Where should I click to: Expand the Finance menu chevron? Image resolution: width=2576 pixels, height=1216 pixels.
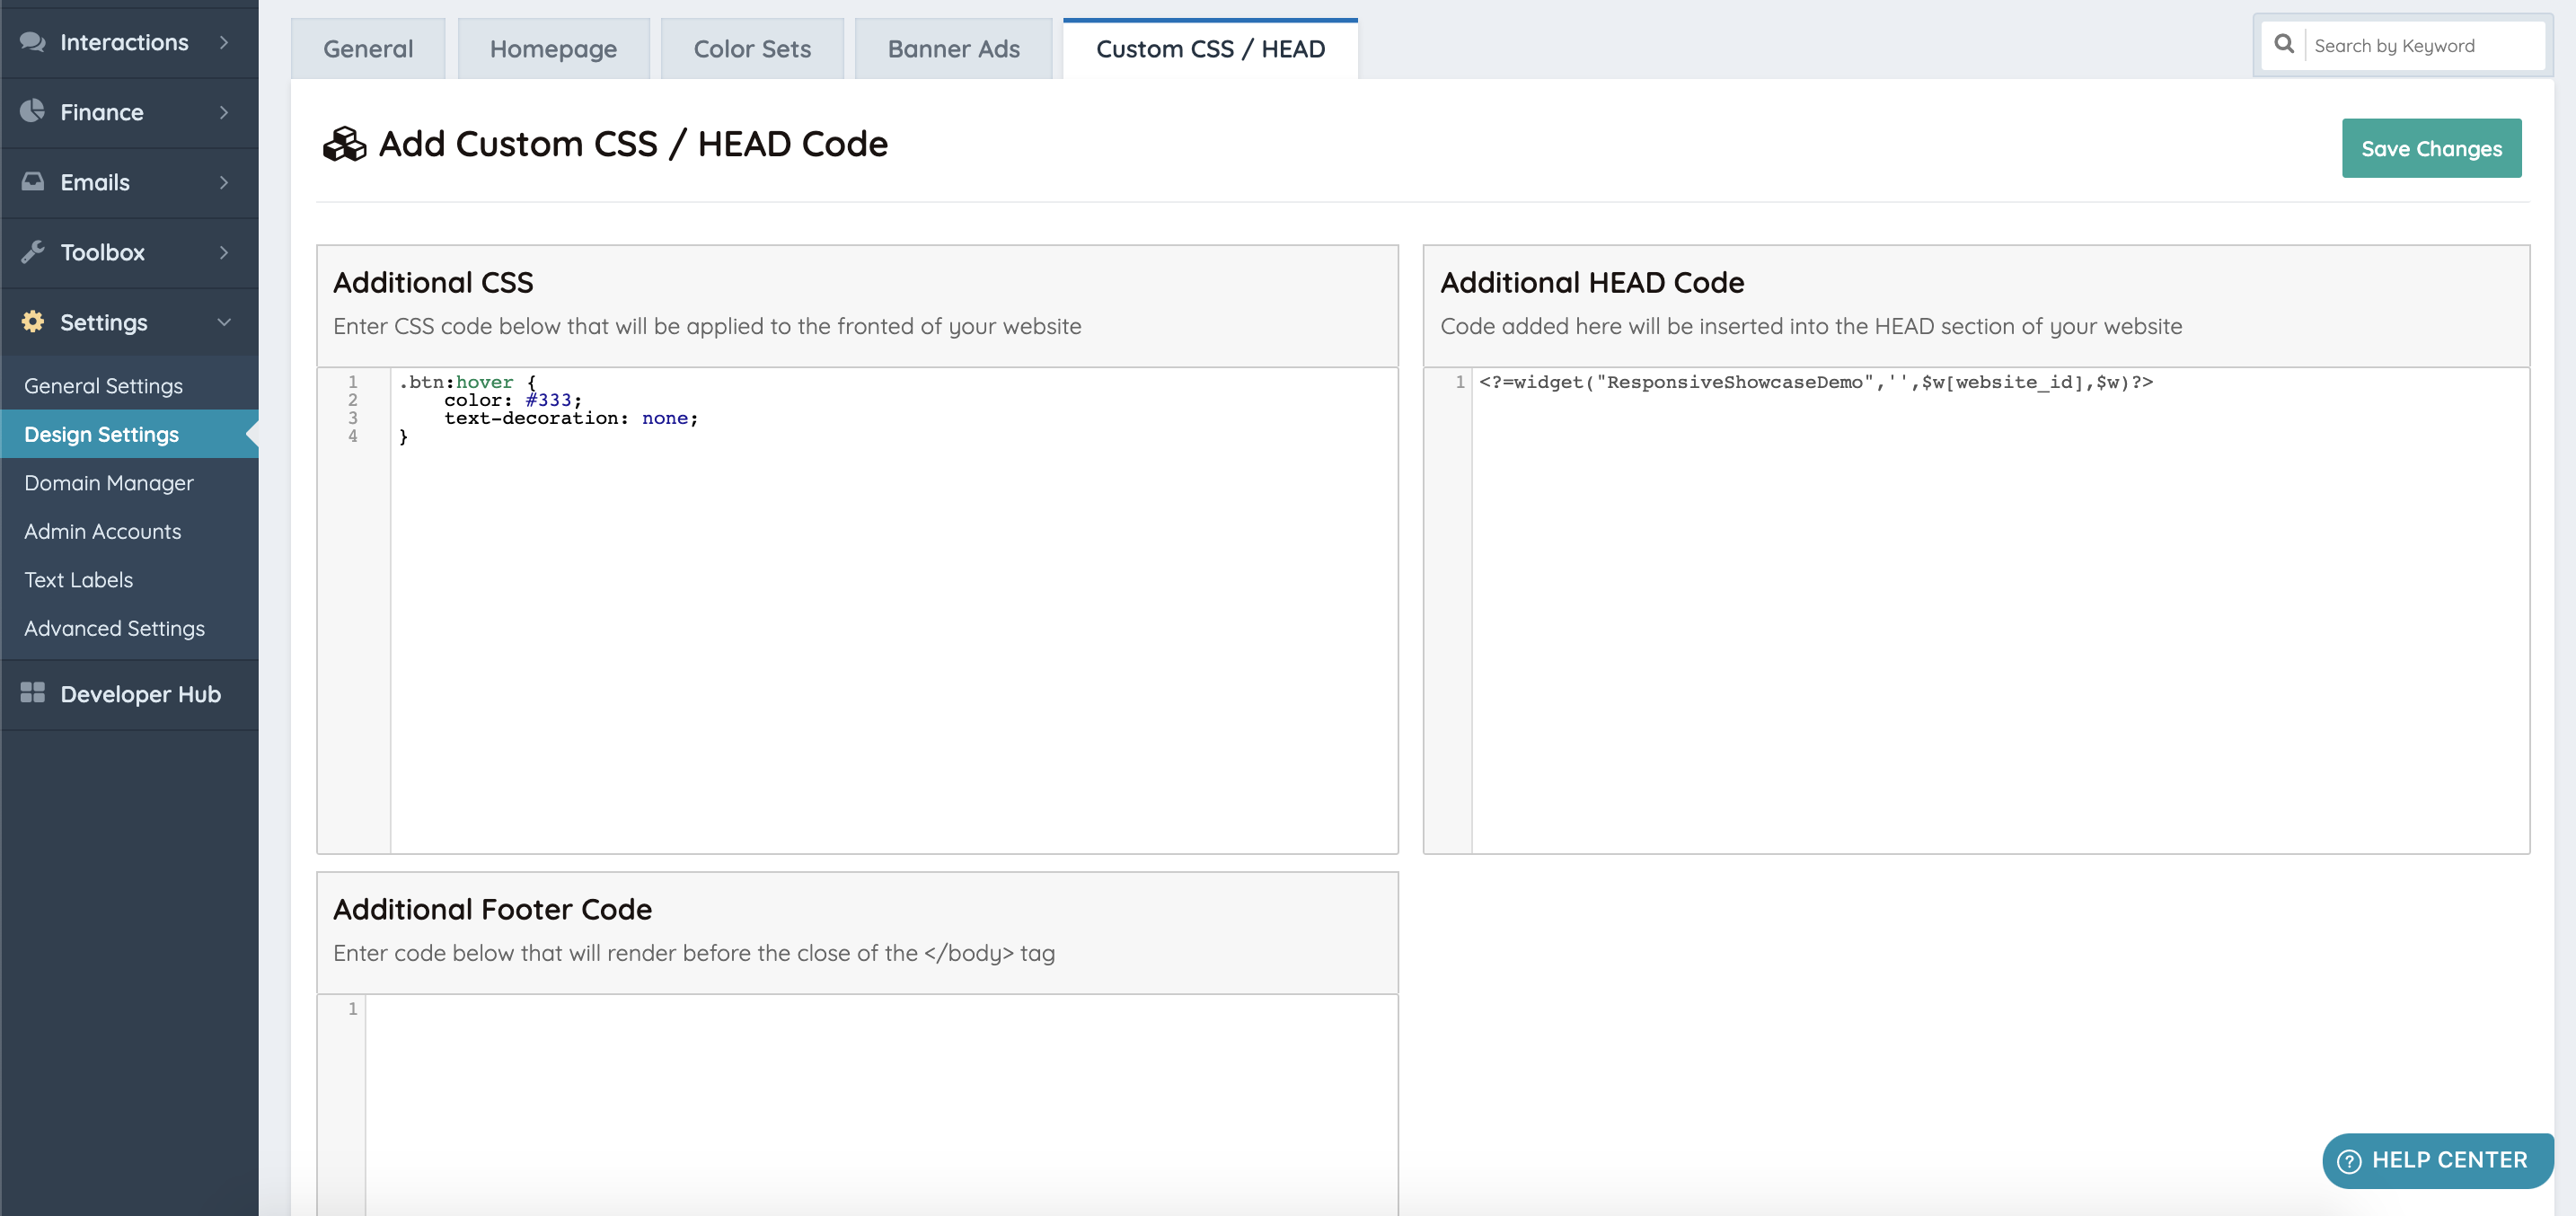[224, 112]
